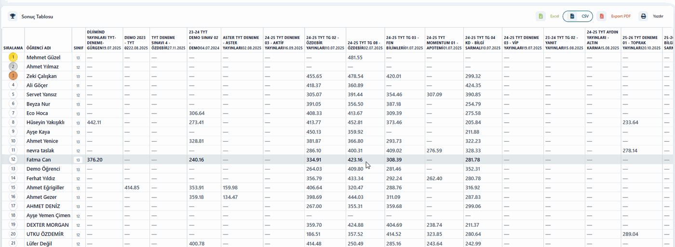
Task: Click score 278.14 in nevra taslak's row
Action: 630,150
